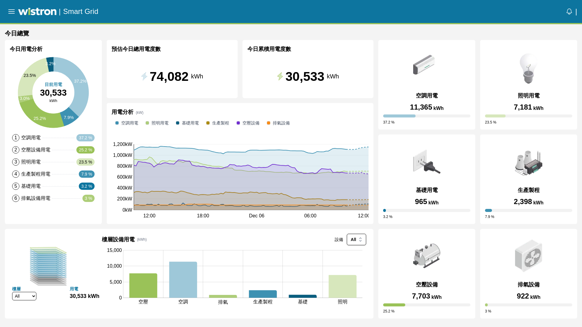The height and width of the screenshot is (327, 582).
Task: Toggle 照明用電 series in chart legend
Action: tap(157, 123)
